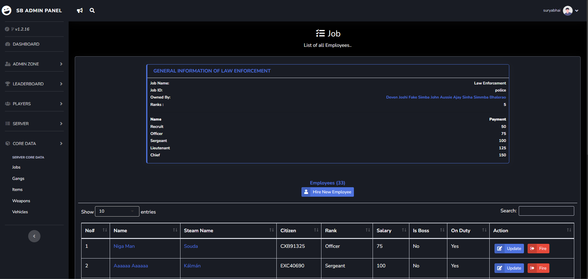Sort the table by Salary column

click(384, 230)
